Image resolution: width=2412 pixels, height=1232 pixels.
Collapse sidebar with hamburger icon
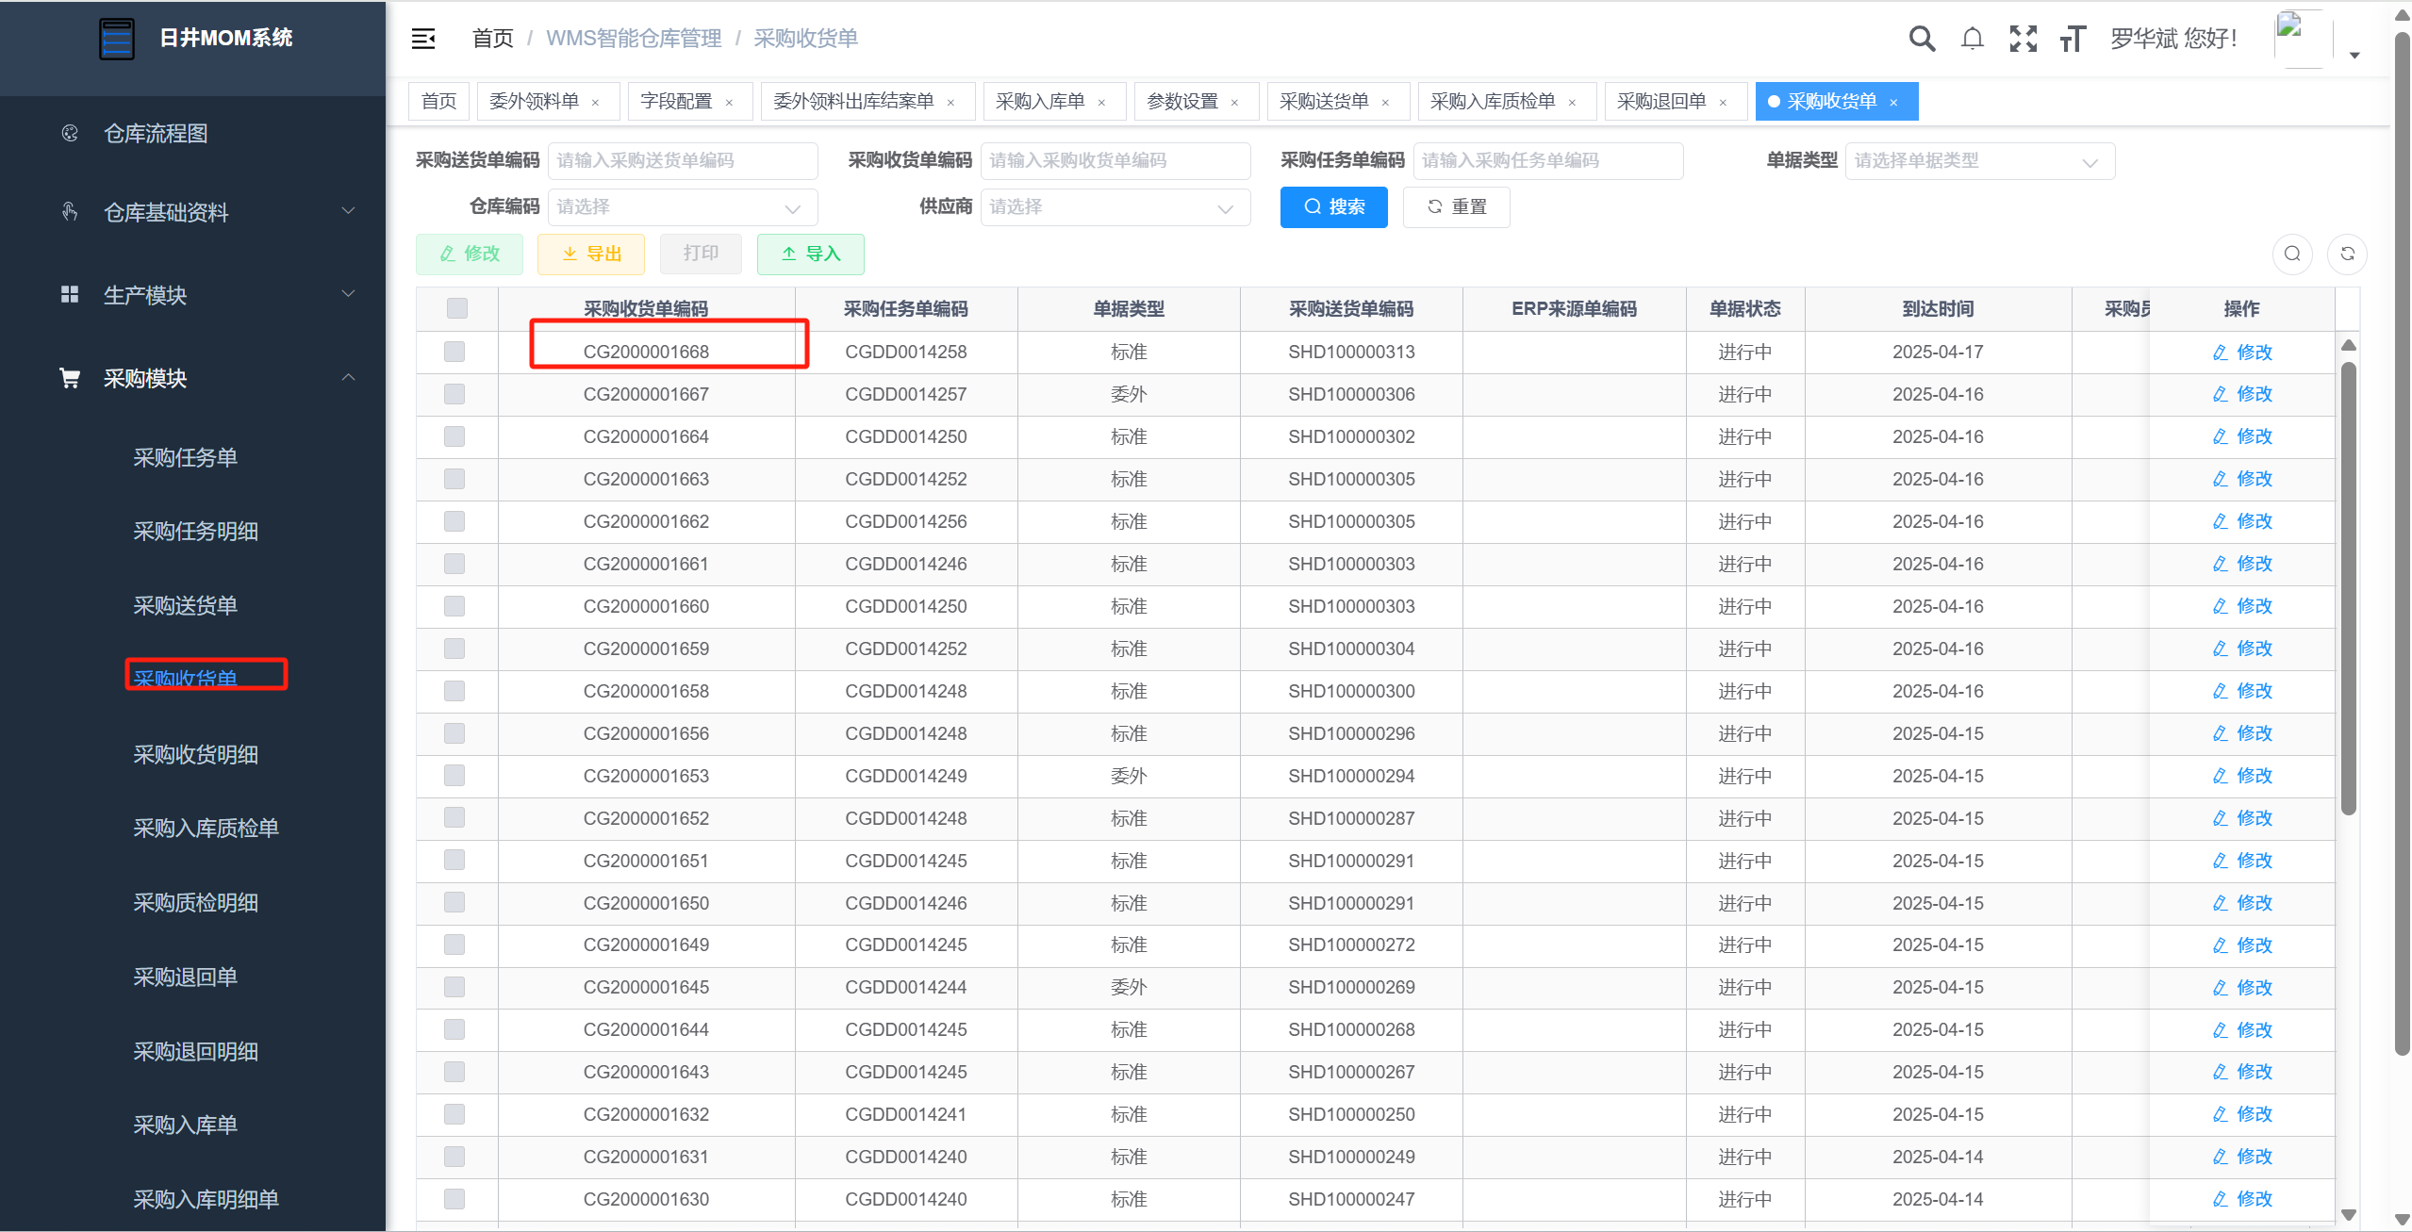coord(423,39)
